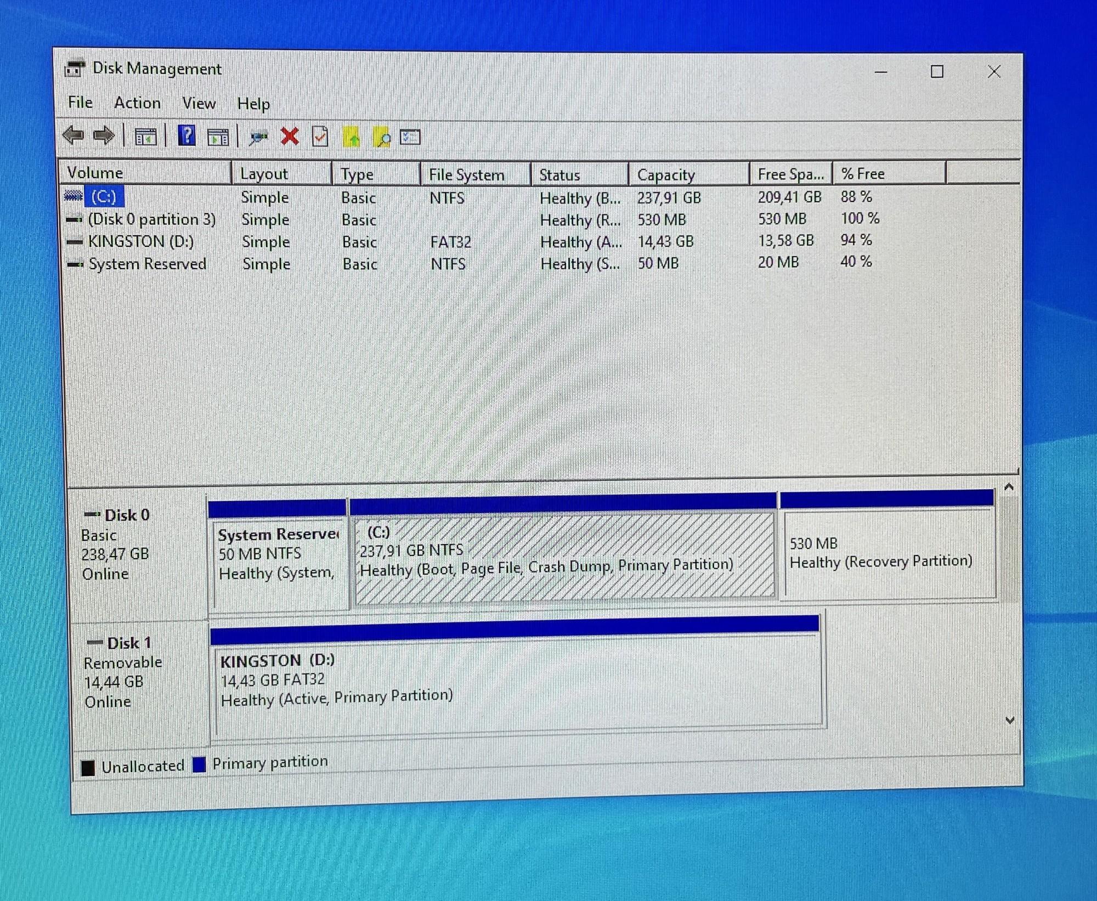Click the black Unallocated legend swatch
Viewport: 1097px width, 901px height.
click(x=88, y=767)
